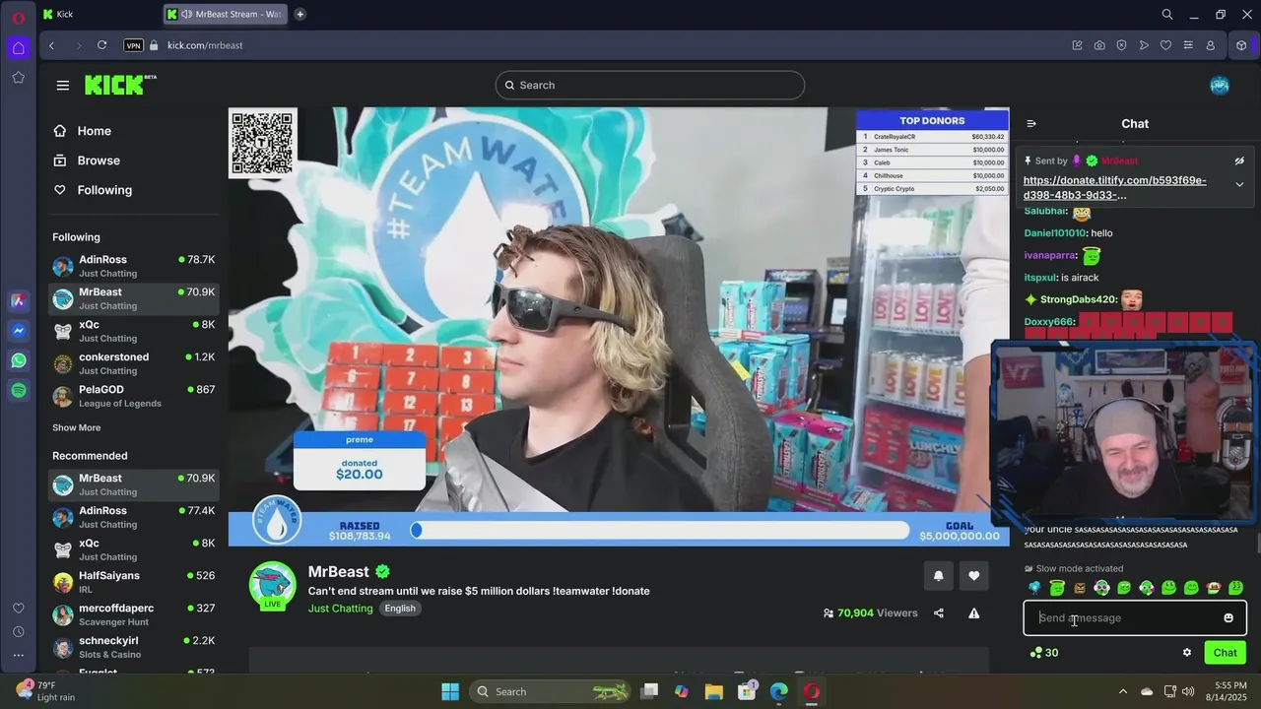The height and width of the screenshot is (709, 1261).
Task: Reload the page
Action: [101, 45]
